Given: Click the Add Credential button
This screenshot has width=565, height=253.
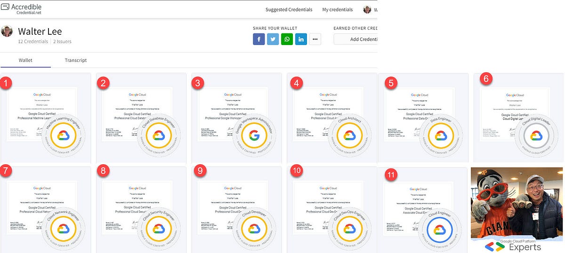Looking at the screenshot, I should coord(355,39).
